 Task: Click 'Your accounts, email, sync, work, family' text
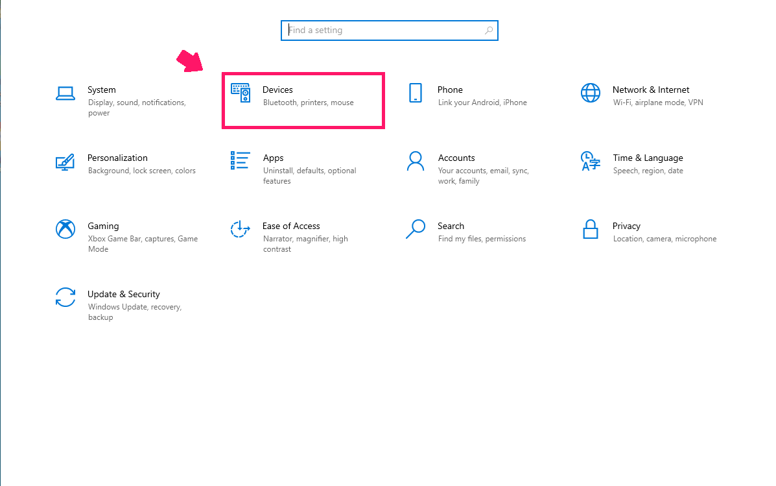[x=484, y=176]
